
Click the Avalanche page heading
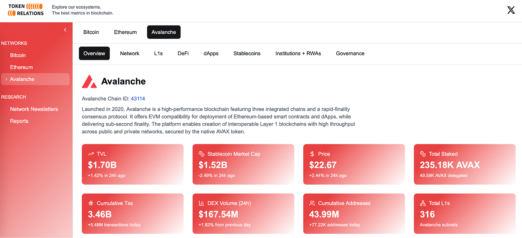pyautogui.click(x=124, y=81)
